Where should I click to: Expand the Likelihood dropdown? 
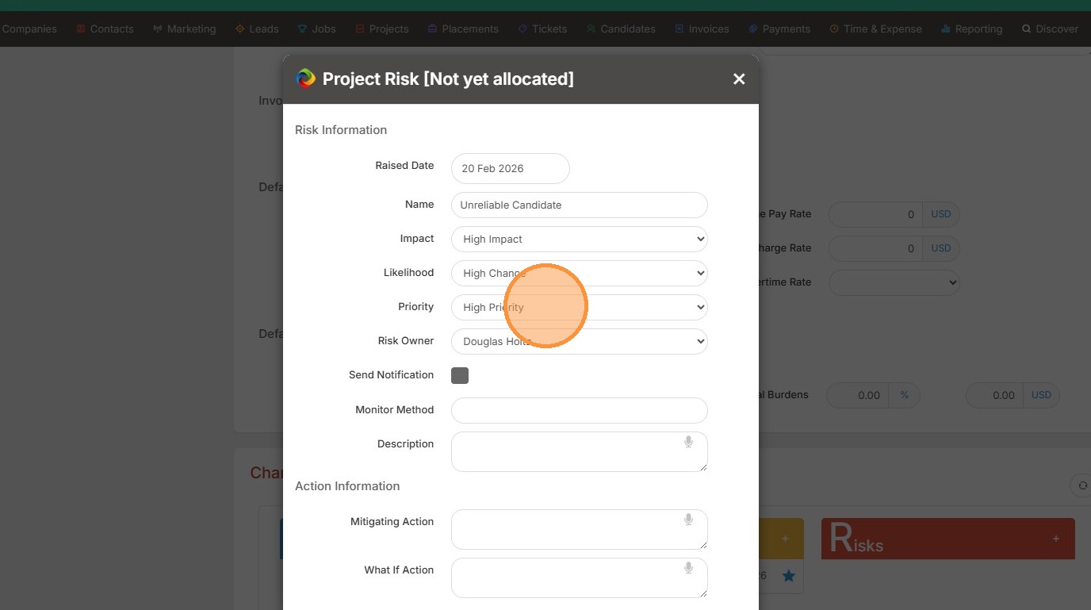pyautogui.click(x=579, y=273)
